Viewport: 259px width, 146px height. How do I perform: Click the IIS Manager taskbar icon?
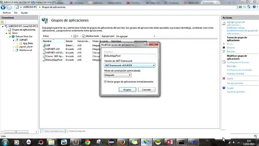click(146, 142)
